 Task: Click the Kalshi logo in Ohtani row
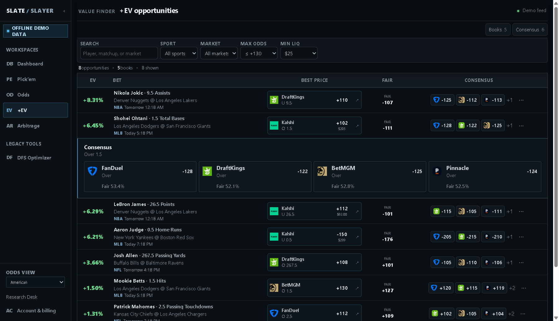[x=274, y=125]
